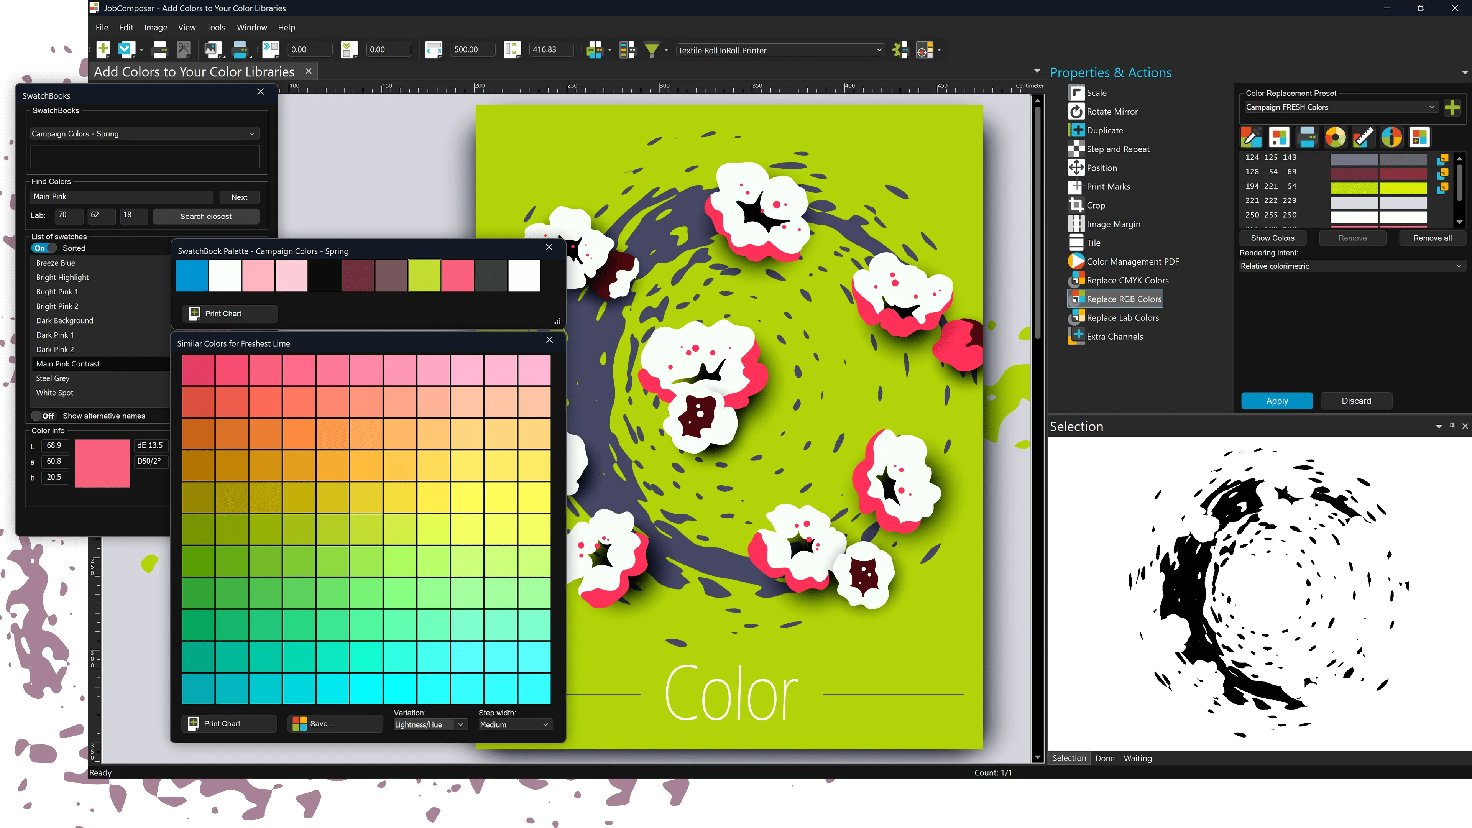
Task: Click the image preview toolbar icon
Action: point(213,50)
